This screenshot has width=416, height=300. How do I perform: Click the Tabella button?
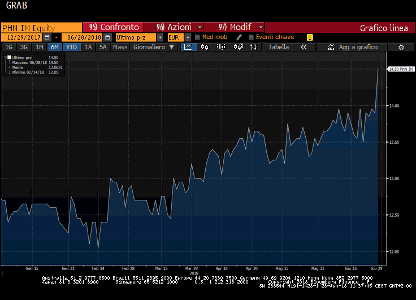(x=279, y=47)
